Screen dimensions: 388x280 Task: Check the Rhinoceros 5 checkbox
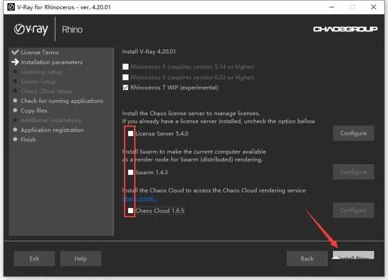coord(125,67)
